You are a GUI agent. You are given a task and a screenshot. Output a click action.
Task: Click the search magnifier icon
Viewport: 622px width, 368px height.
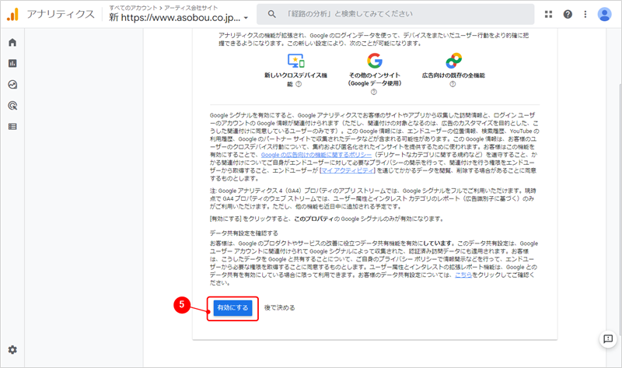(x=271, y=14)
